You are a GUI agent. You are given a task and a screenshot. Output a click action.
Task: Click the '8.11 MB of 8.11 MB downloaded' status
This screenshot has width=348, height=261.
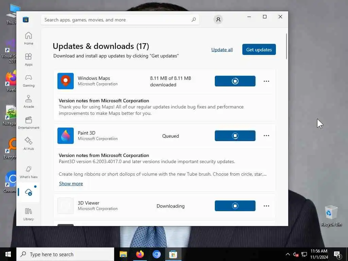171,82
